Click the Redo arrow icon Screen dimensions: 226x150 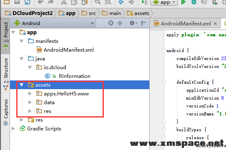point(50,2)
